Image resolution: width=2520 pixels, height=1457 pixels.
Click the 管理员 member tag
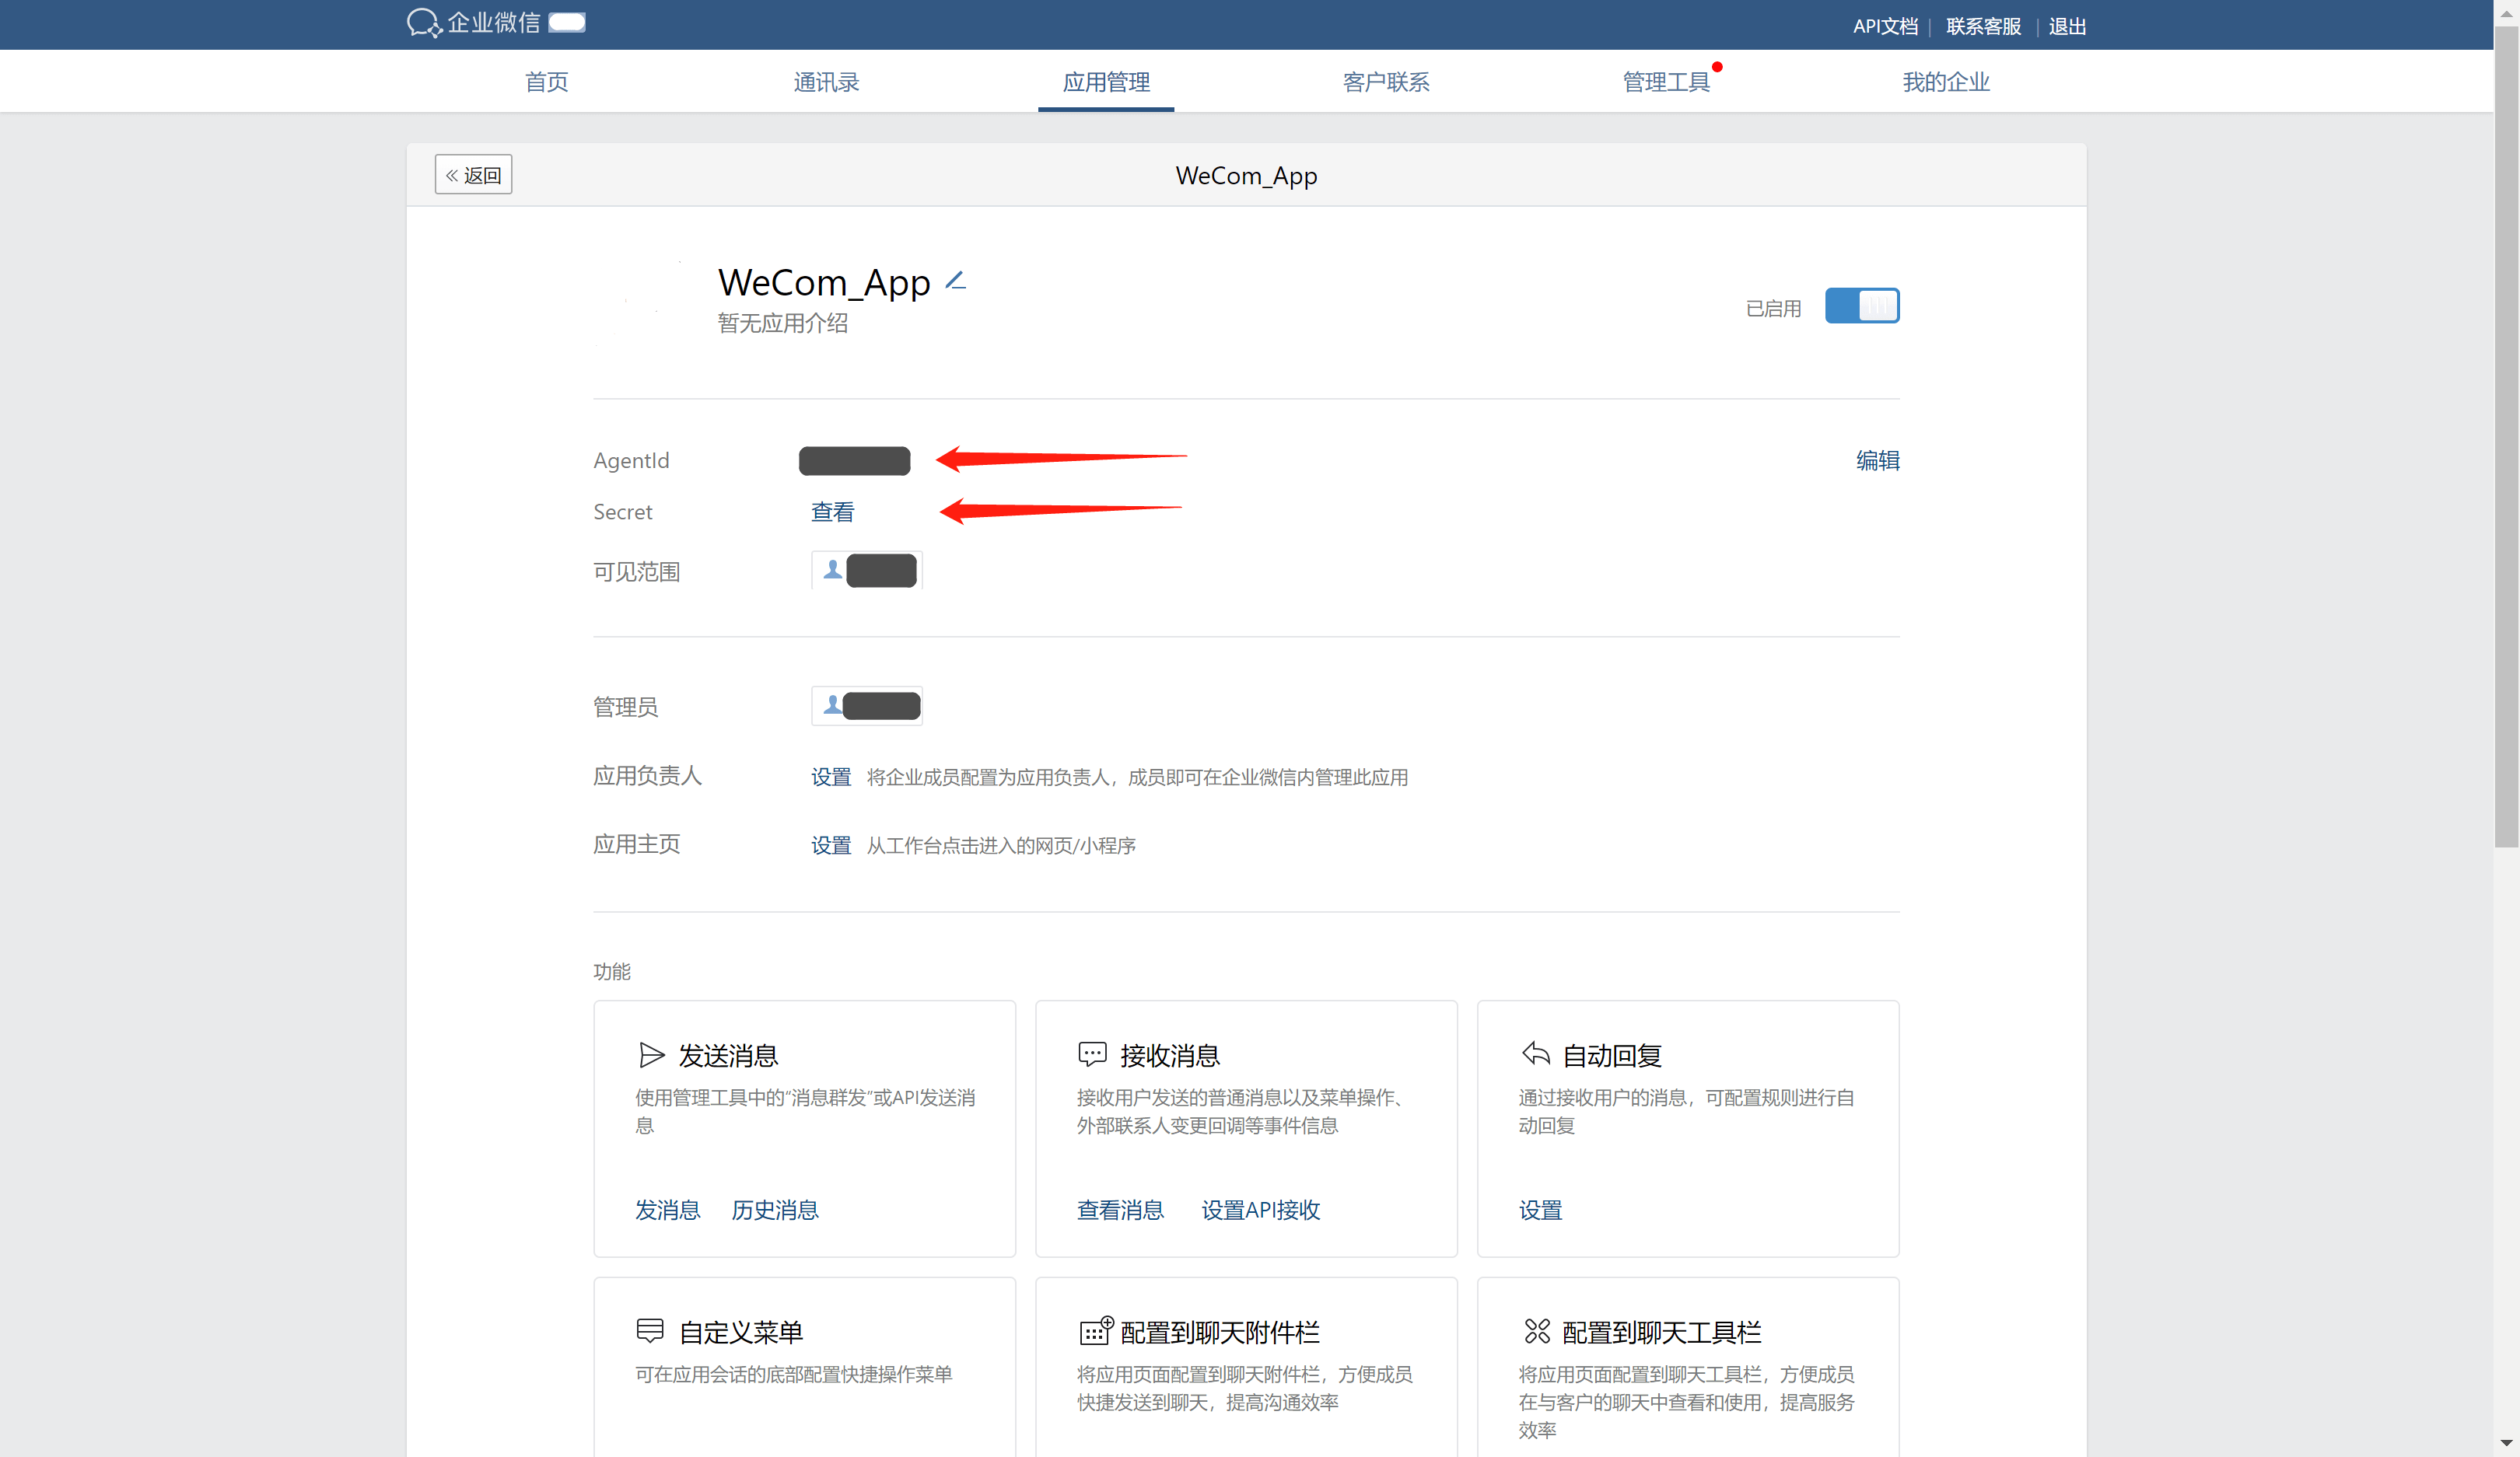[x=866, y=707]
